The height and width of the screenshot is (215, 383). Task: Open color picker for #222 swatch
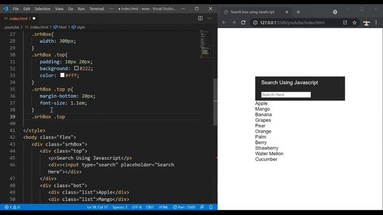[x=77, y=68]
